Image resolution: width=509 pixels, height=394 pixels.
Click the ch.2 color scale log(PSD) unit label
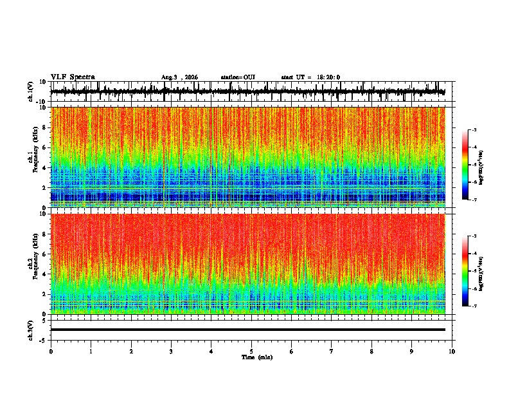pos(481,274)
